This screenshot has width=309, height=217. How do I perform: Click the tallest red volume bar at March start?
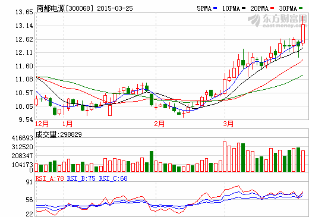tap(225, 156)
